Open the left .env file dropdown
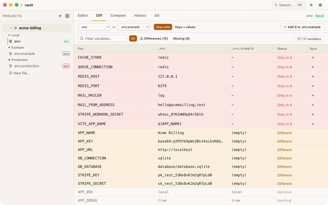The width and height of the screenshot is (328, 205). [94, 27]
